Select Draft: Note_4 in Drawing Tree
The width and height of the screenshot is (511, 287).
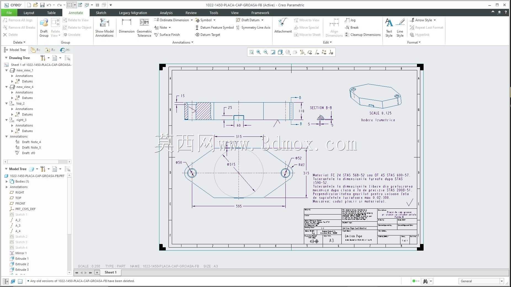click(x=31, y=142)
